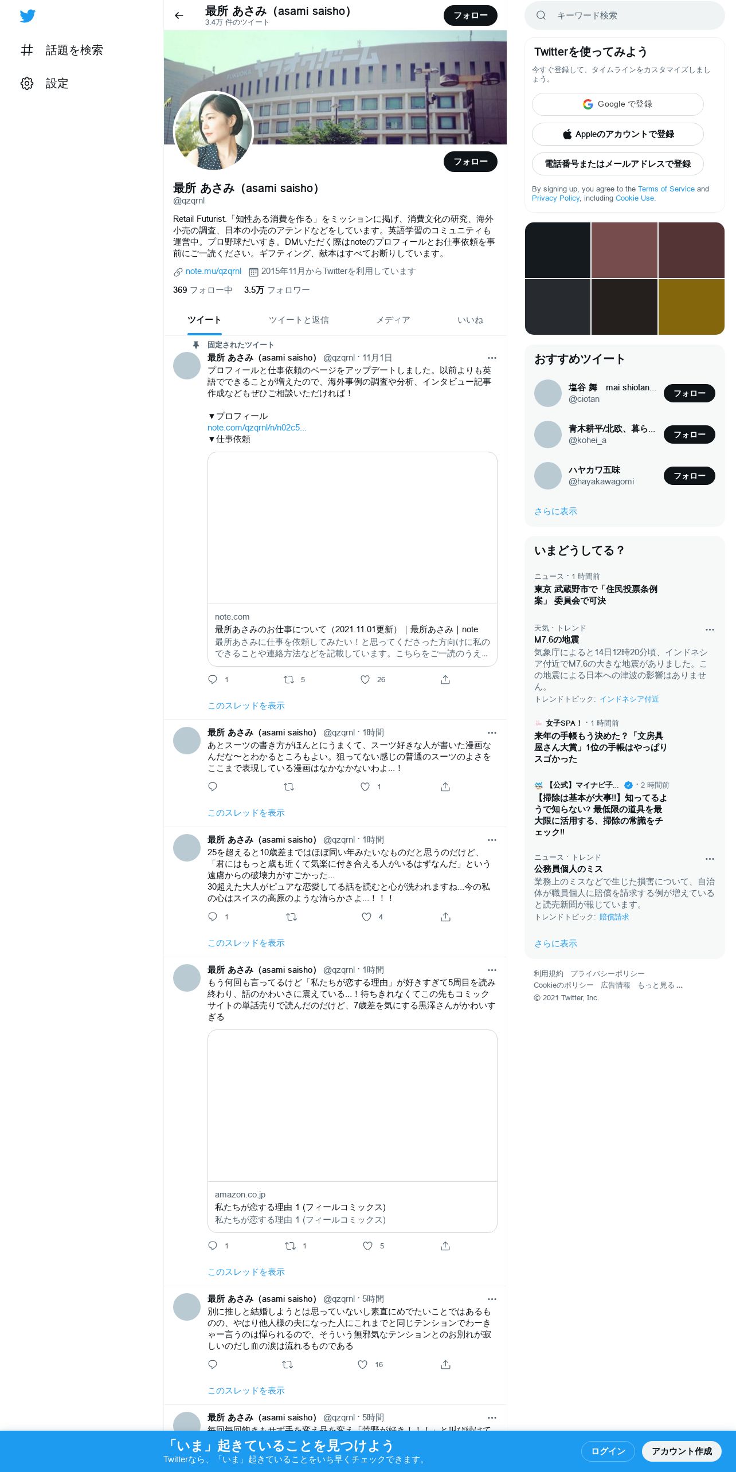Image resolution: width=736 pixels, height=1472 pixels.
Task: Open the olive-yellow media thumbnail
Action: (691, 307)
